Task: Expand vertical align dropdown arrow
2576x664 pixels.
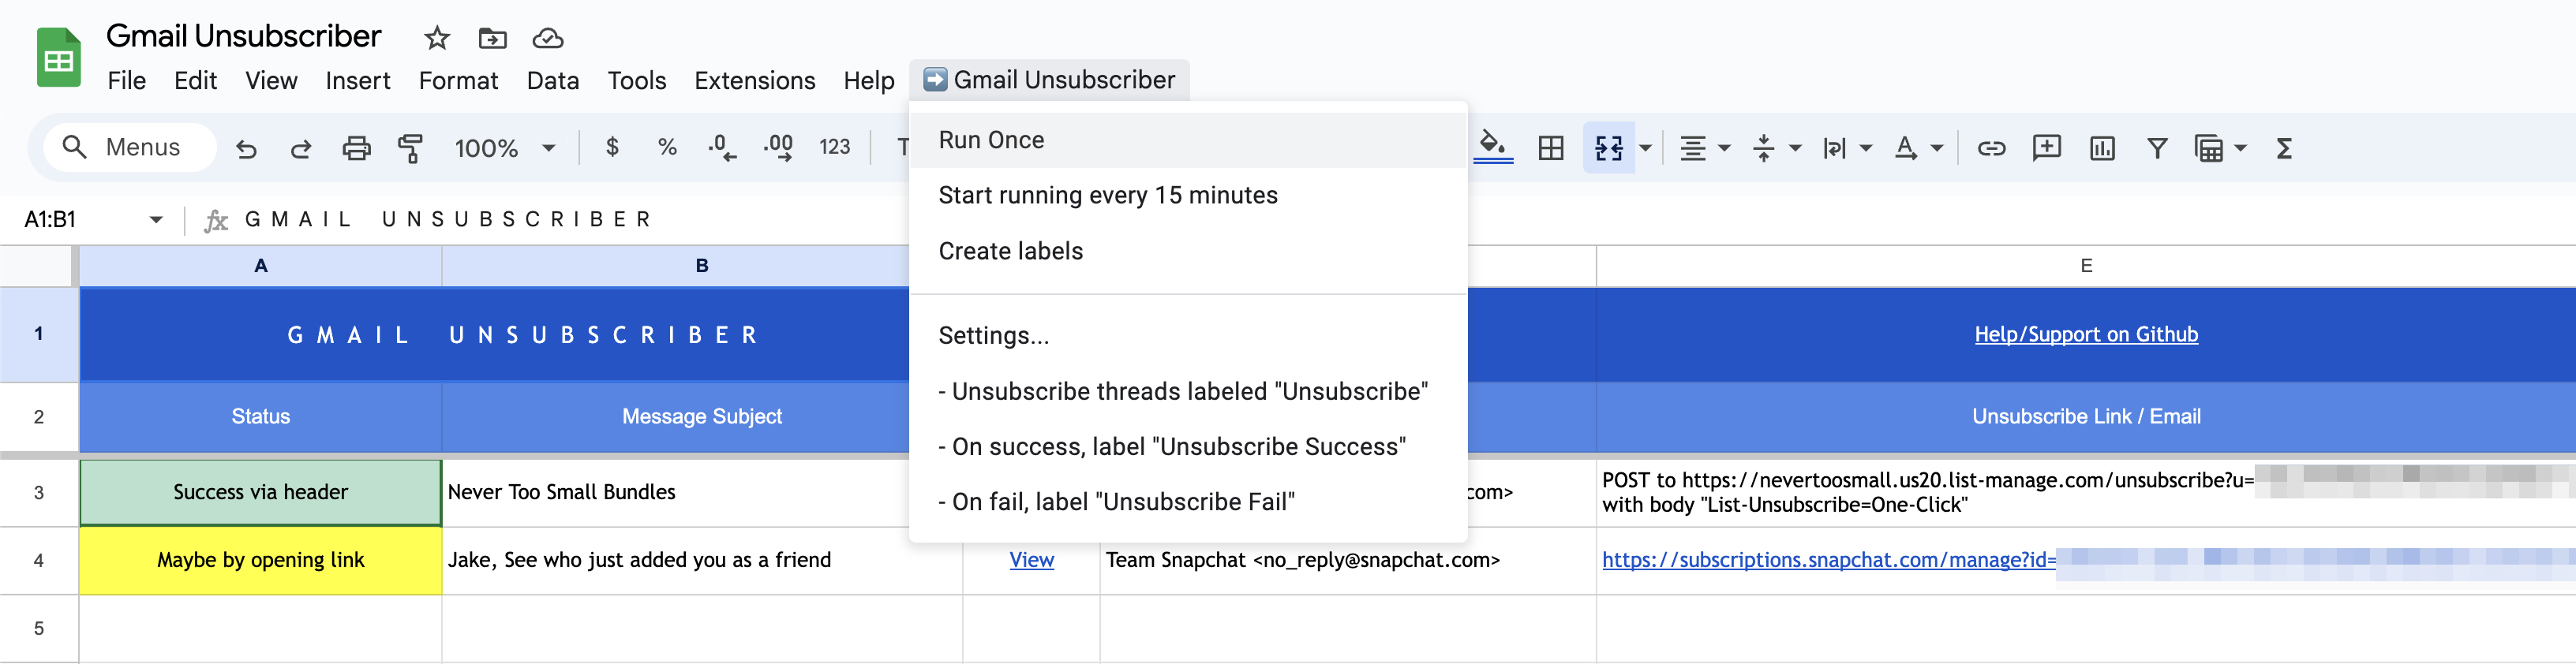Action: tap(1795, 147)
